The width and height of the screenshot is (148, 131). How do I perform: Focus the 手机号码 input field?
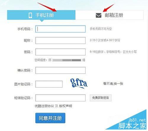coord(60,29)
